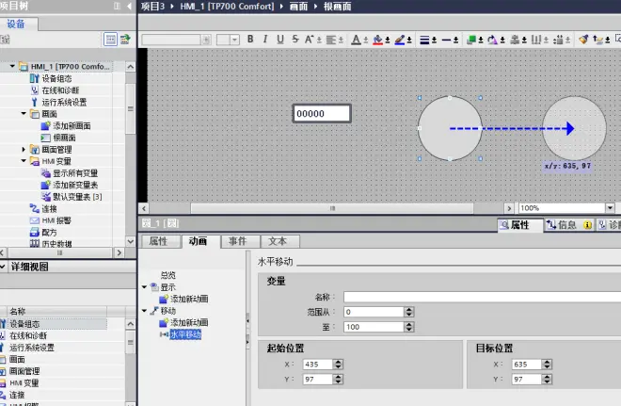Switch to the 事件 tab

point(238,241)
